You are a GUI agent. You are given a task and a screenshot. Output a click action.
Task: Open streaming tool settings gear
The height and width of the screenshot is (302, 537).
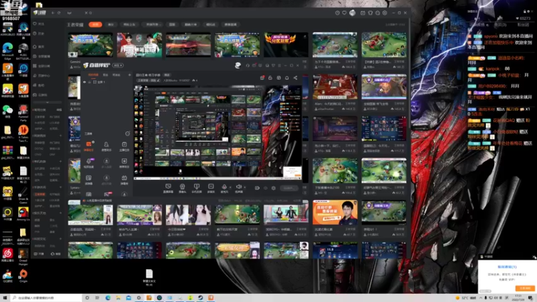pos(273,188)
